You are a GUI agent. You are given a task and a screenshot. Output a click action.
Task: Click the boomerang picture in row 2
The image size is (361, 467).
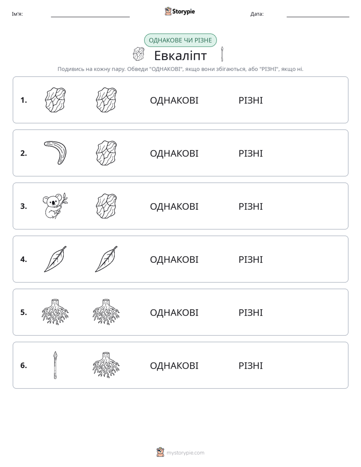click(x=55, y=153)
